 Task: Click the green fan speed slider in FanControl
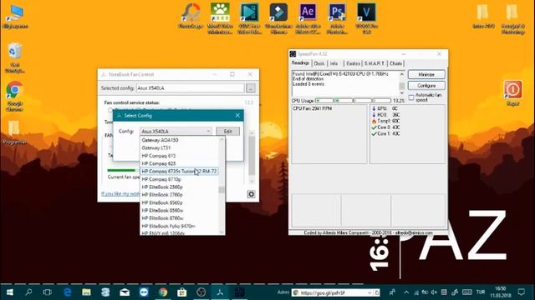[121, 170]
